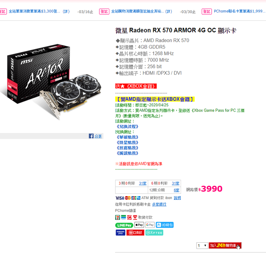Click the Google Pay icon

click(x=150, y=225)
